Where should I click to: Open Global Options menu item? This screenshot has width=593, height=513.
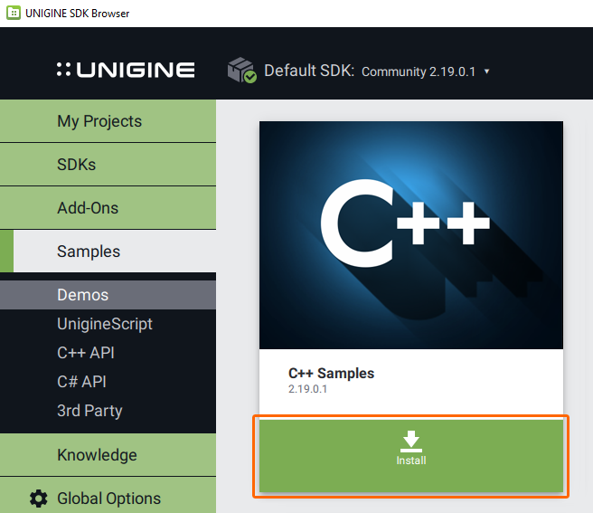coord(108,495)
